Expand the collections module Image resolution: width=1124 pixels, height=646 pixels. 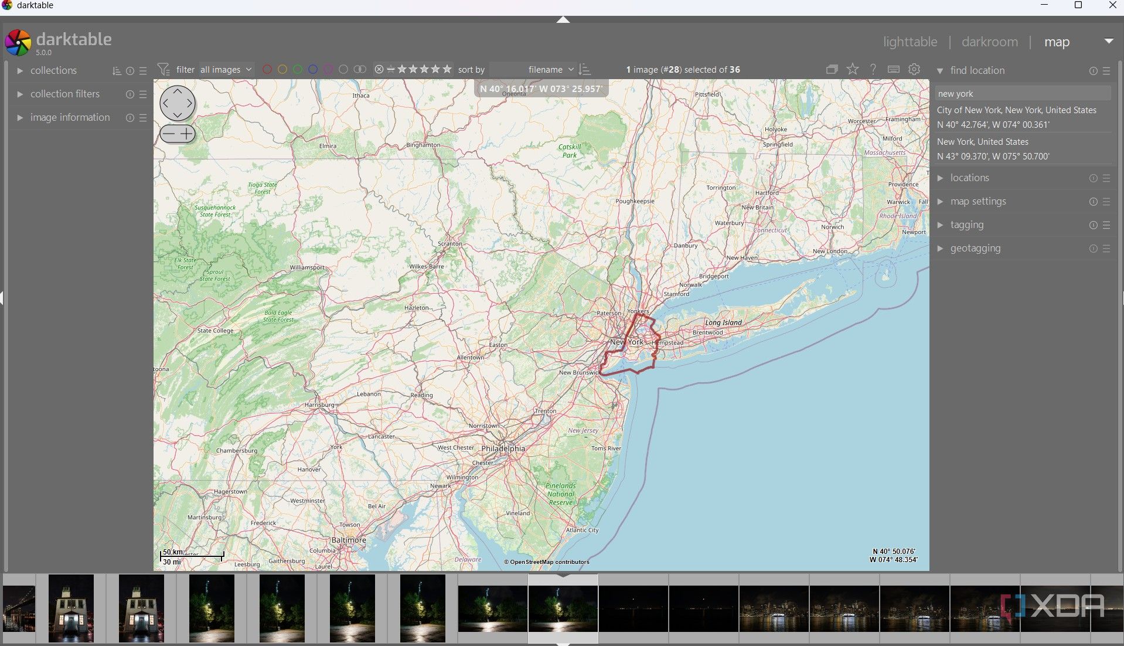pyautogui.click(x=20, y=71)
